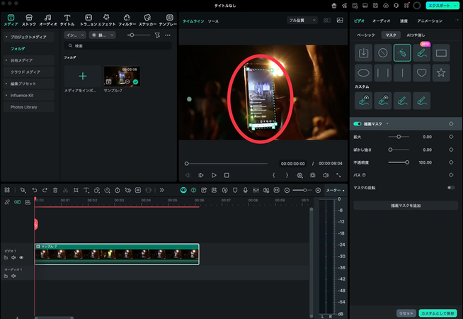This screenshot has width=463, height=319.
Task: Enter fullscreen preview with expand icon
Action: click(x=338, y=175)
